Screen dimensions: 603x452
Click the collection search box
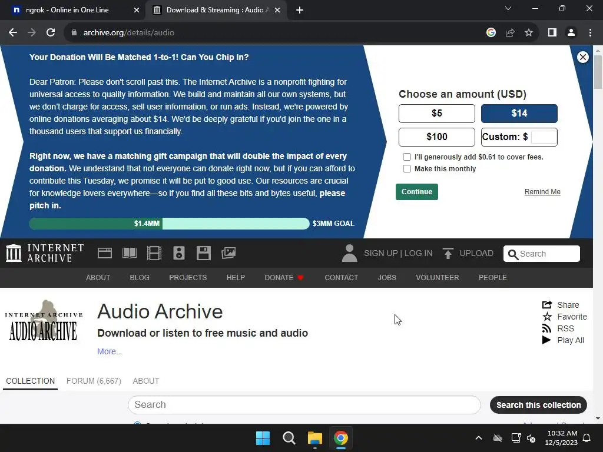coord(304,405)
